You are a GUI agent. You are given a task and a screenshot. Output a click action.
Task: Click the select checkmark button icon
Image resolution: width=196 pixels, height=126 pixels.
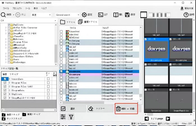click(x=63, y=109)
